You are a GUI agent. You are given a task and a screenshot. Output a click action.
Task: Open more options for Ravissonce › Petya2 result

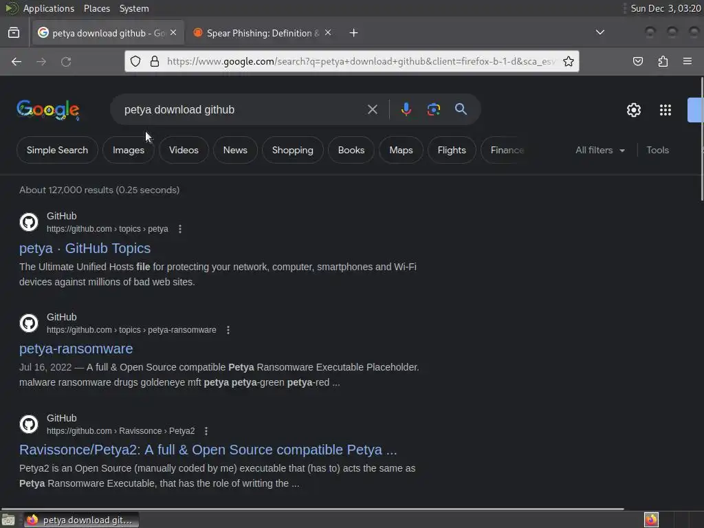pyautogui.click(x=206, y=431)
